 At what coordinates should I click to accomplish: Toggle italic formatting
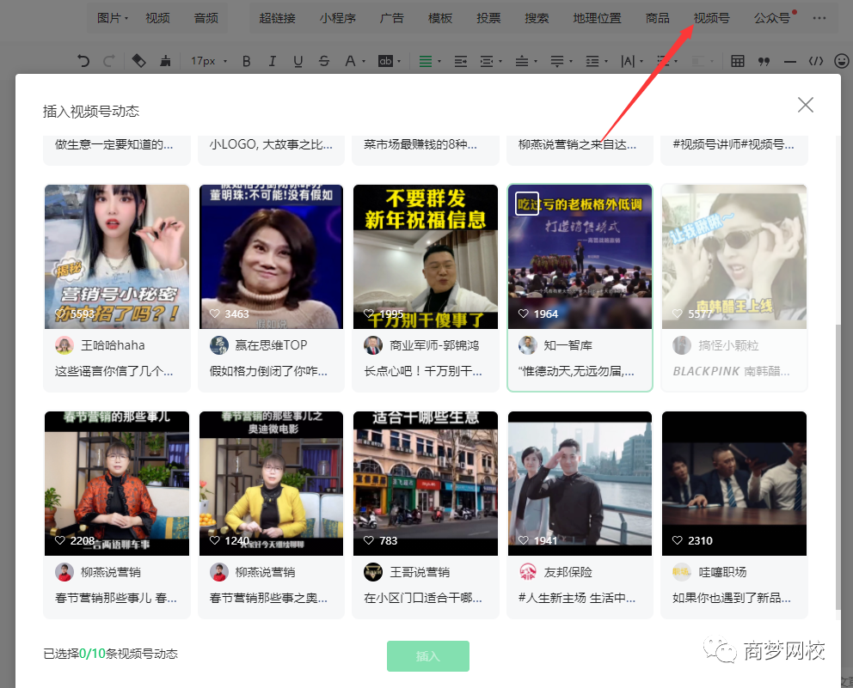click(x=272, y=61)
